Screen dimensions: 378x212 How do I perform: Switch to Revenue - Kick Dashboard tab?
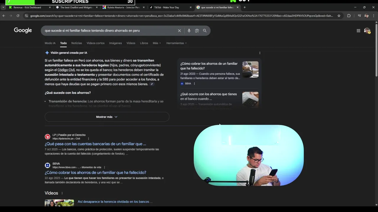(x=27, y=7)
